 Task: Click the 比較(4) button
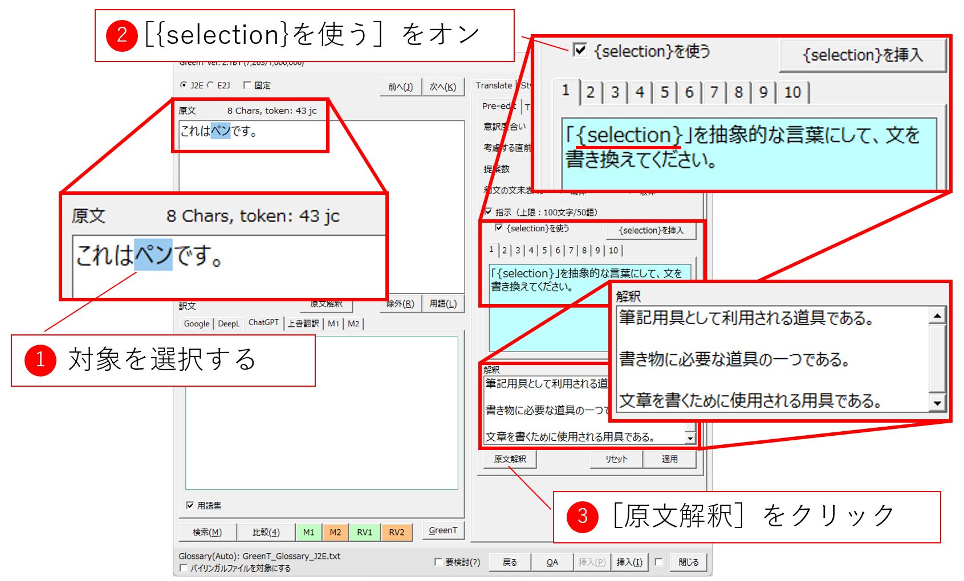(x=266, y=532)
